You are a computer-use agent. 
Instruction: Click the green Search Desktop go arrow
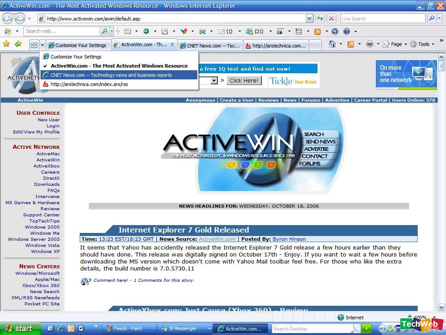pyautogui.click(x=367, y=329)
